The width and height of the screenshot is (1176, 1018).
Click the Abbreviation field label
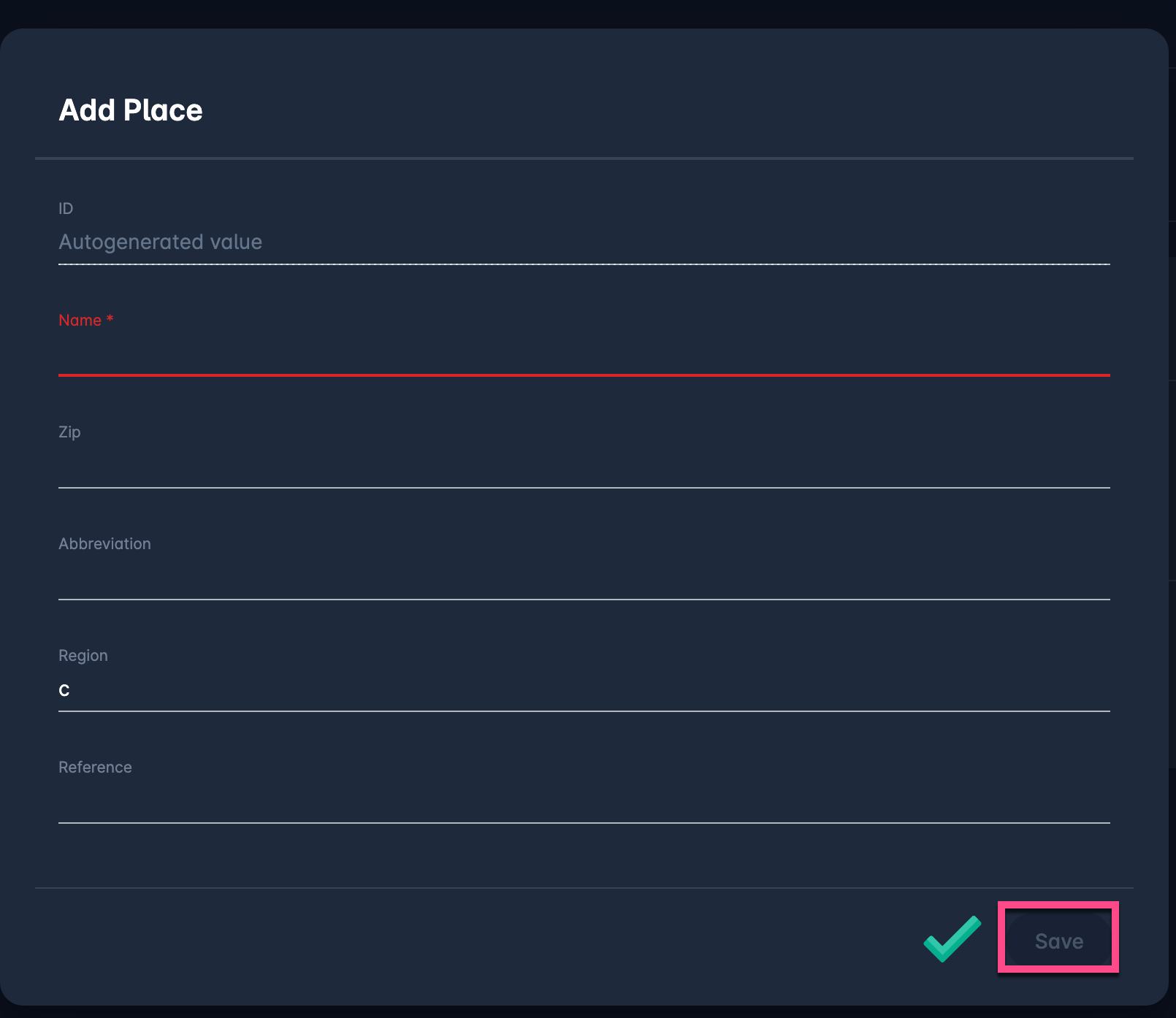point(104,544)
